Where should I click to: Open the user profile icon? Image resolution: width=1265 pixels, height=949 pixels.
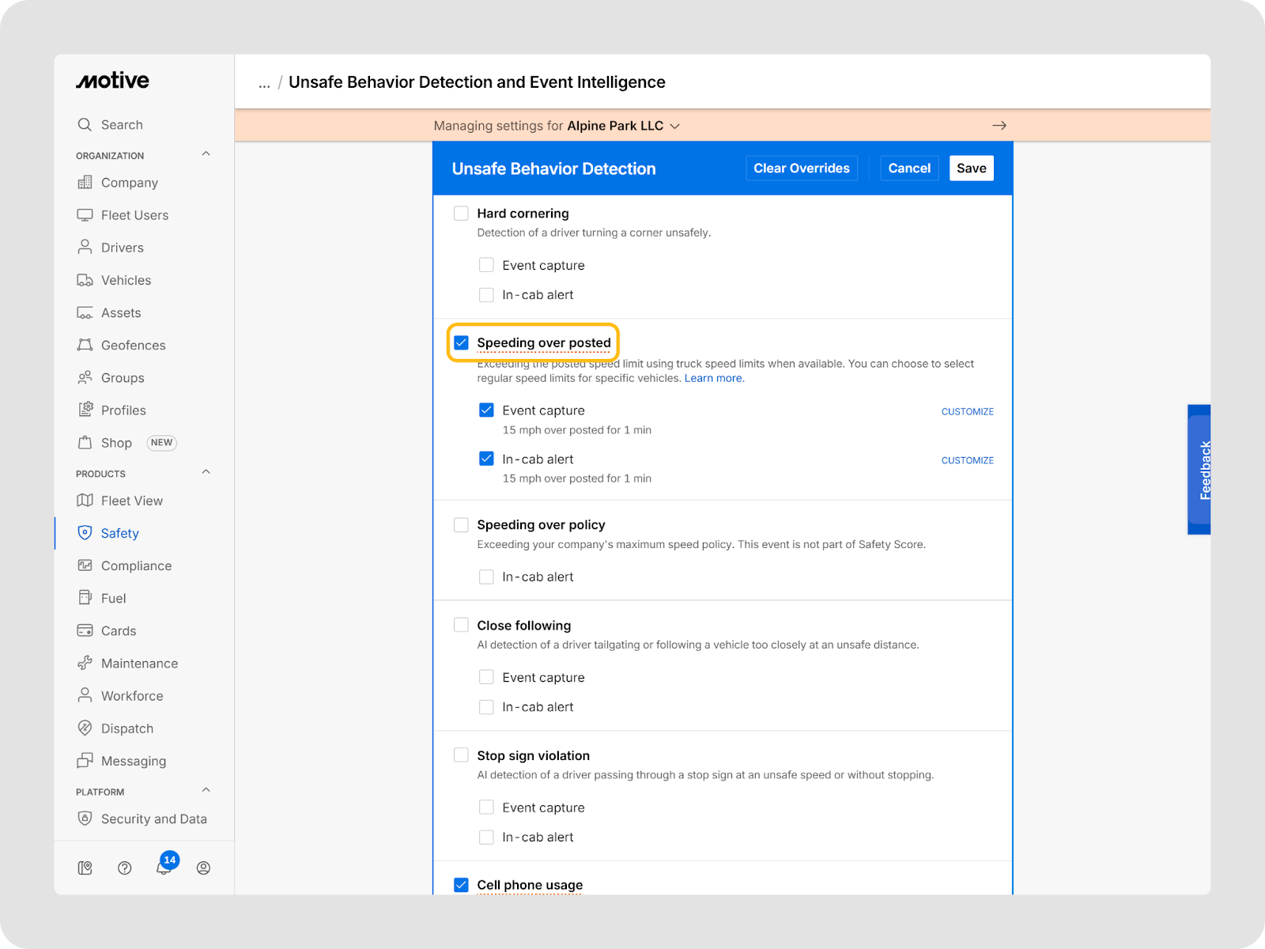203,868
